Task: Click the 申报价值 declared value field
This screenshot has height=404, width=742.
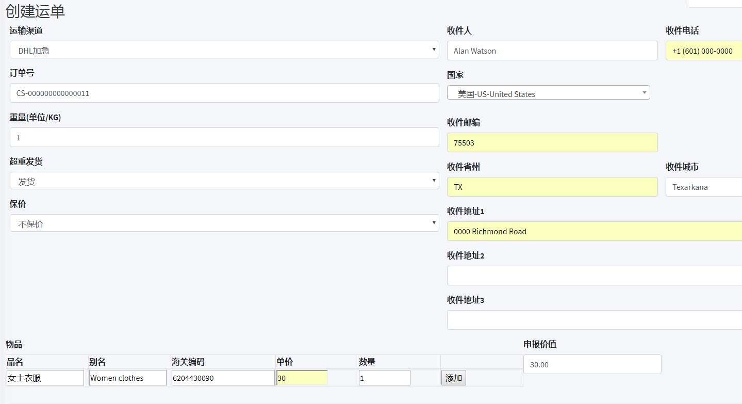Action: point(592,365)
